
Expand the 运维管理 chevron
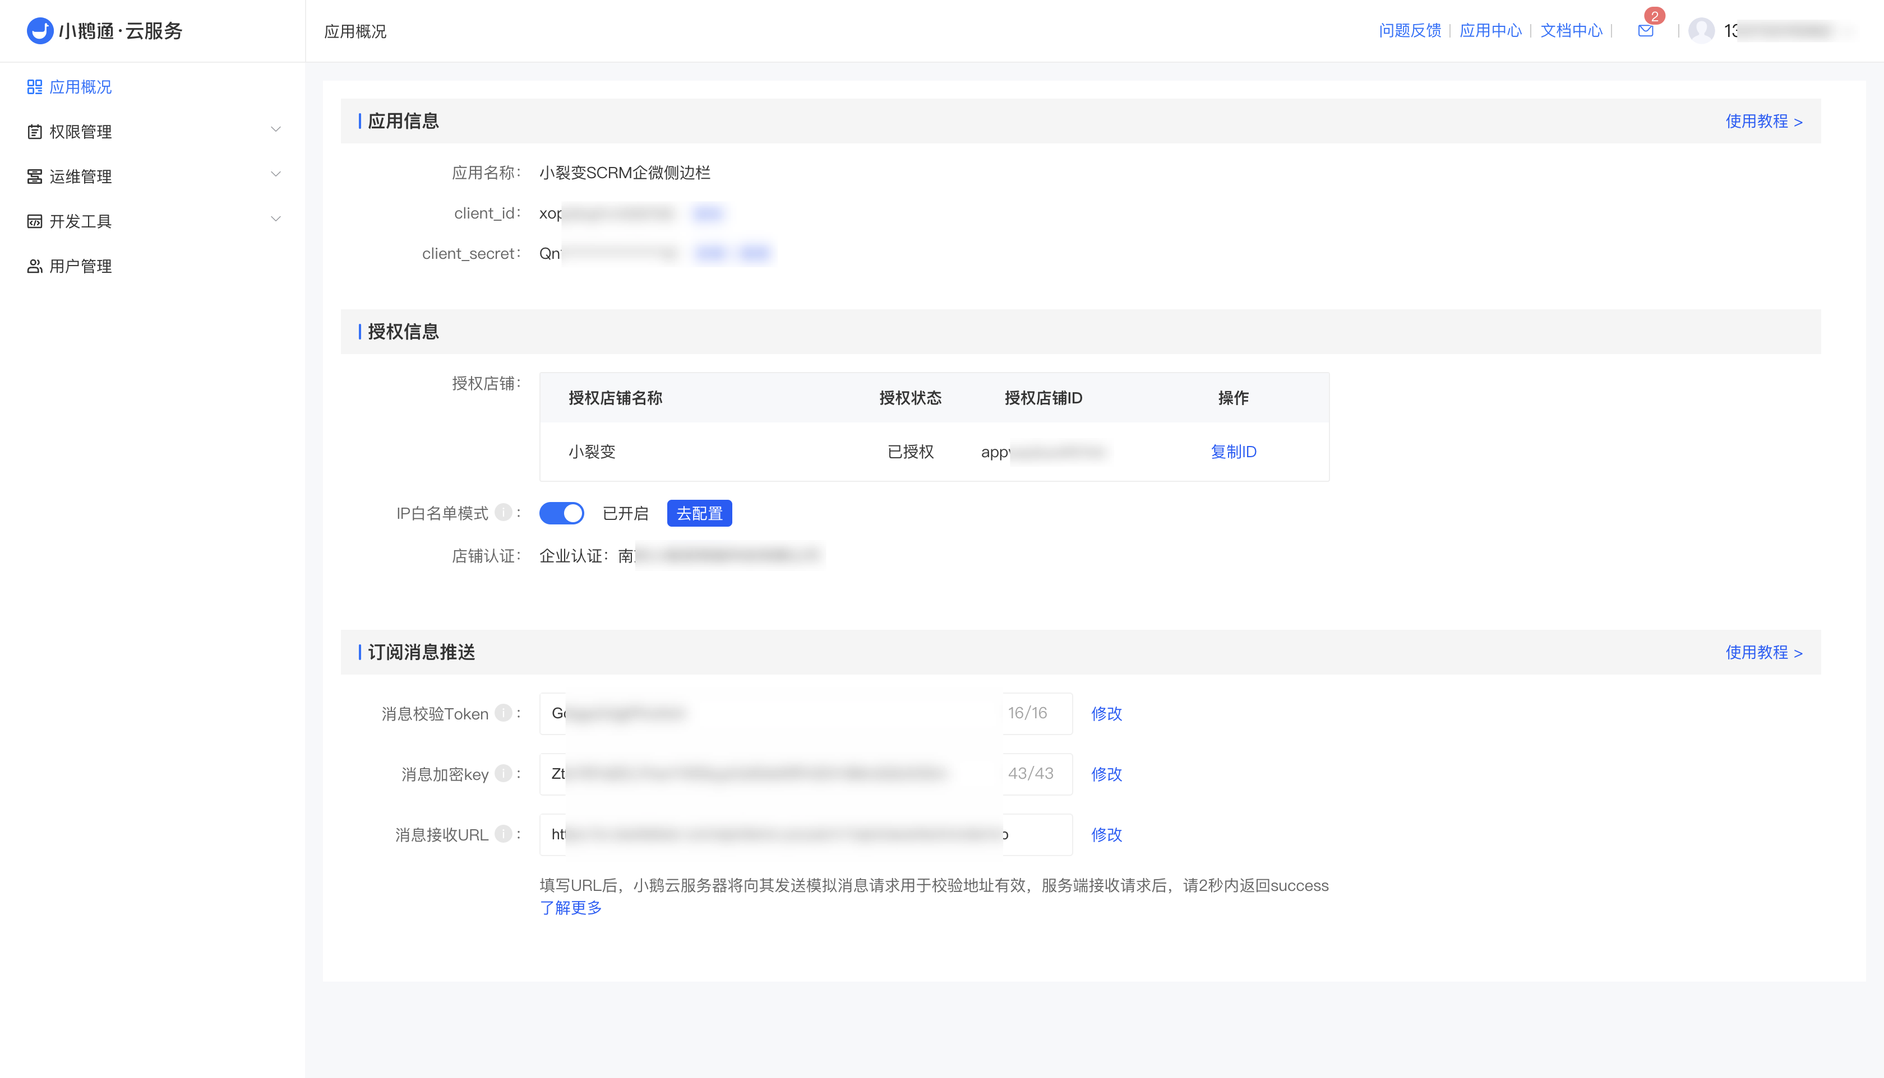point(276,174)
